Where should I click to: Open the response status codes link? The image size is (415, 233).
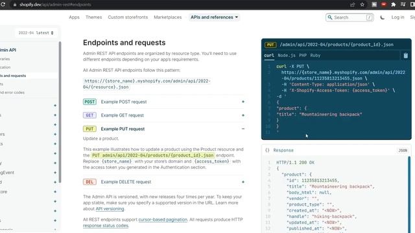tap(106, 226)
